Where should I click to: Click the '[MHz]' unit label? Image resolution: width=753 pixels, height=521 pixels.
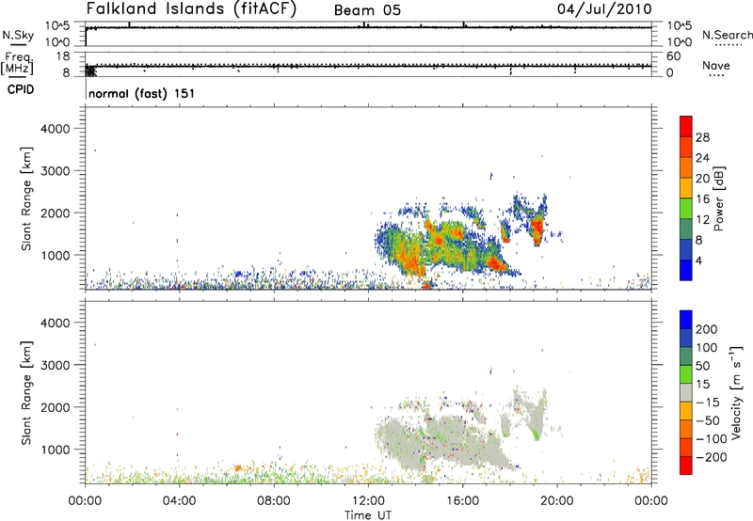[x=17, y=69]
